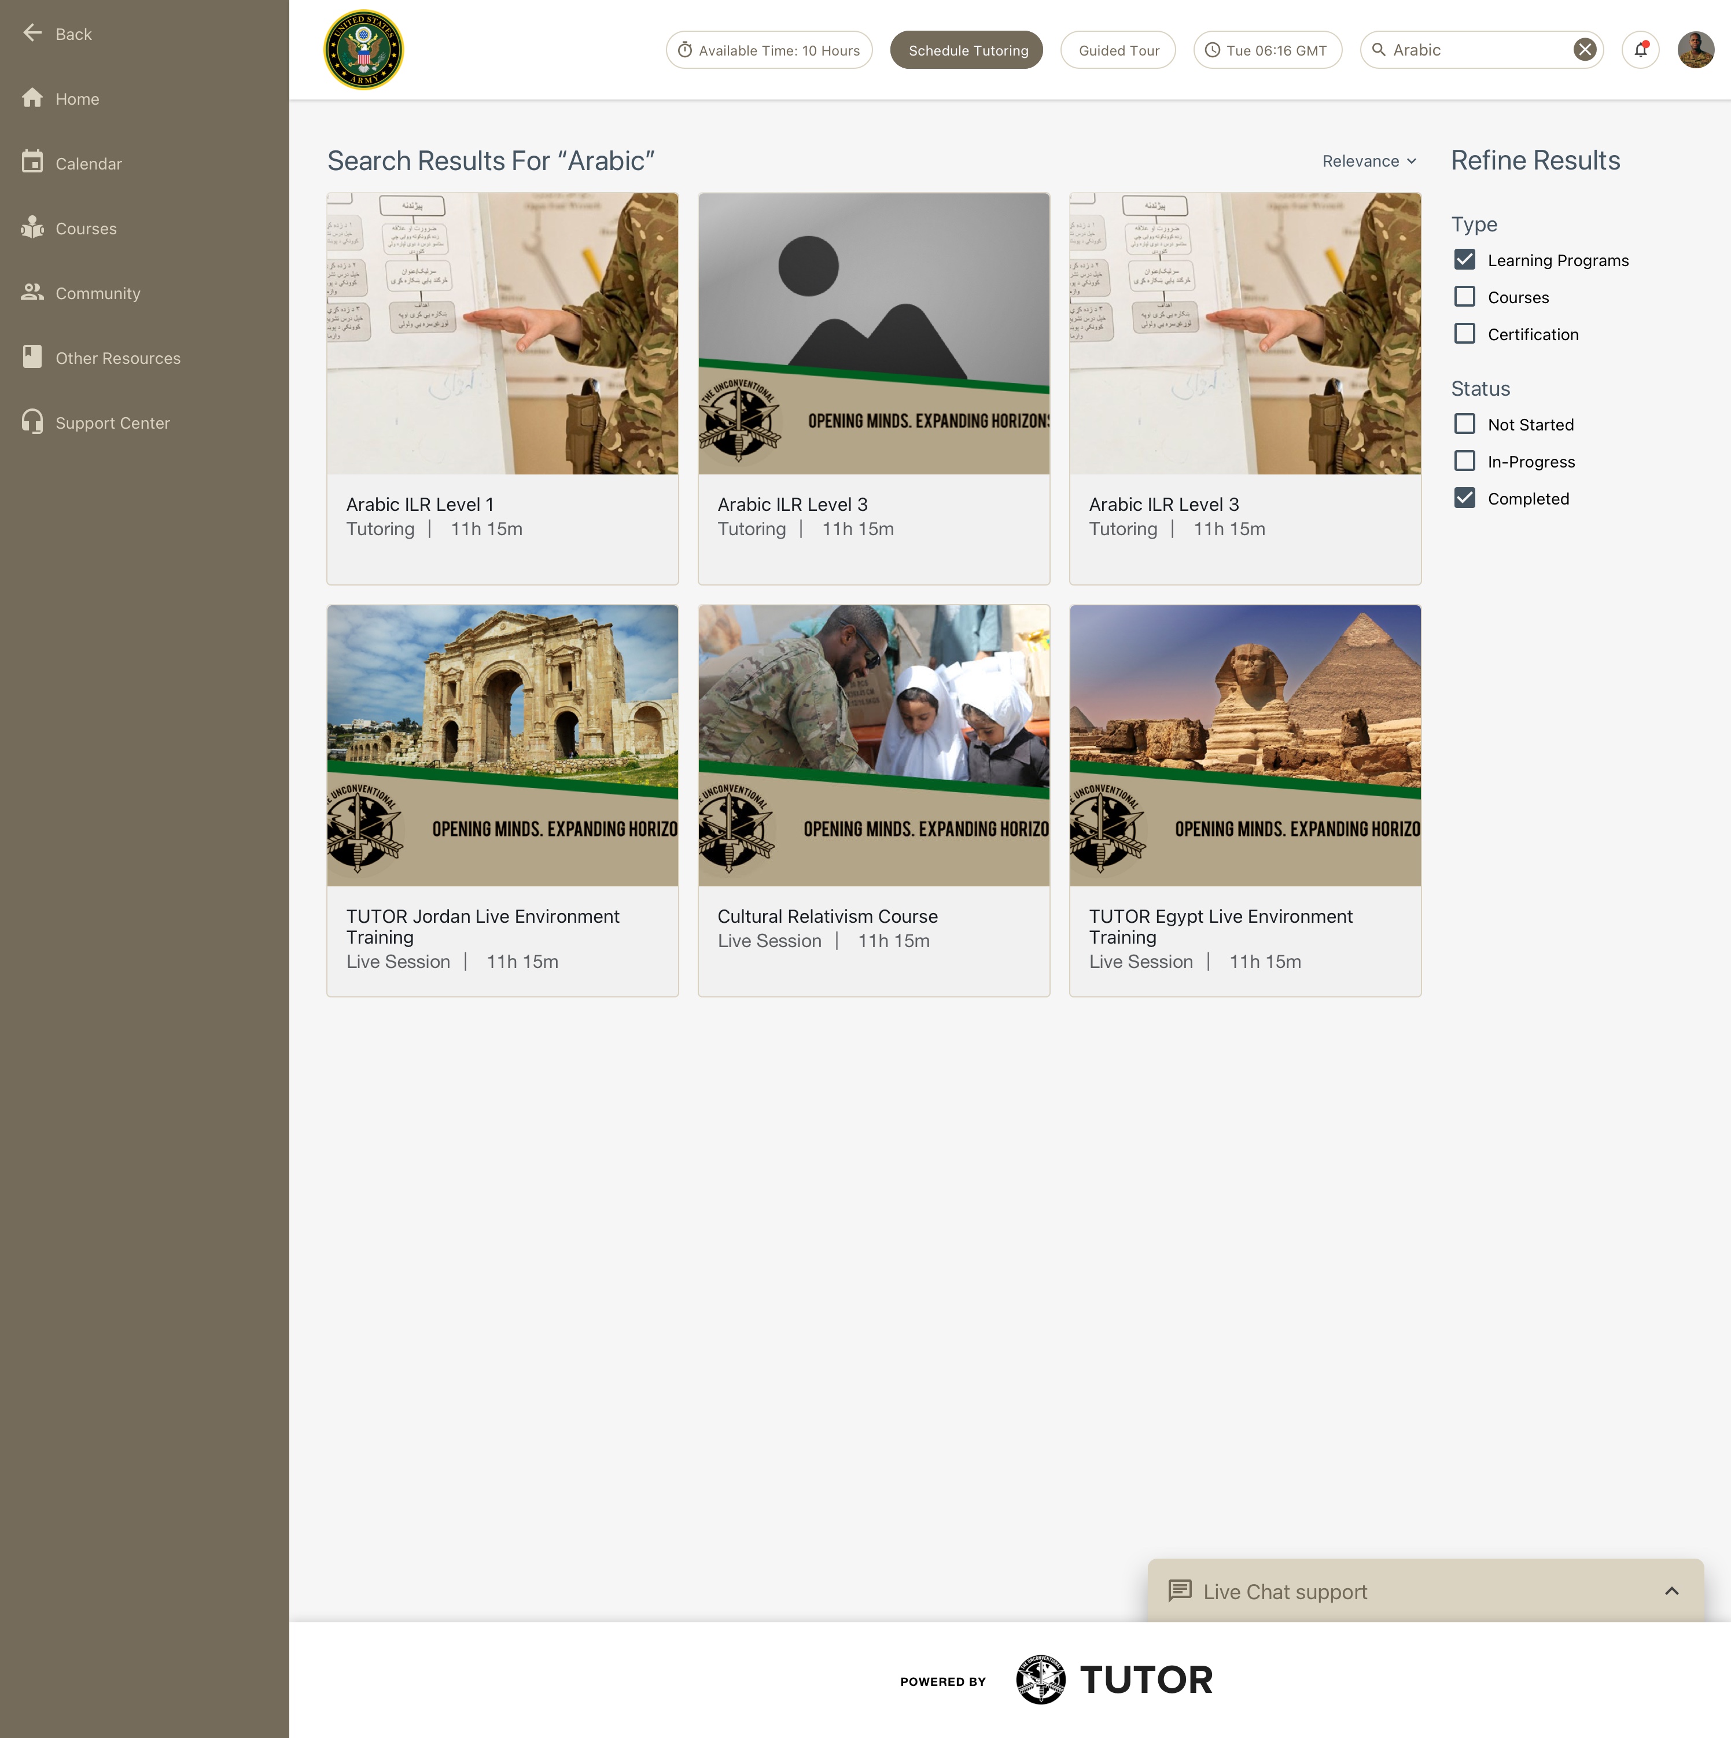
Task: Open Calendar from the sidebar
Action: pyautogui.click(x=88, y=164)
